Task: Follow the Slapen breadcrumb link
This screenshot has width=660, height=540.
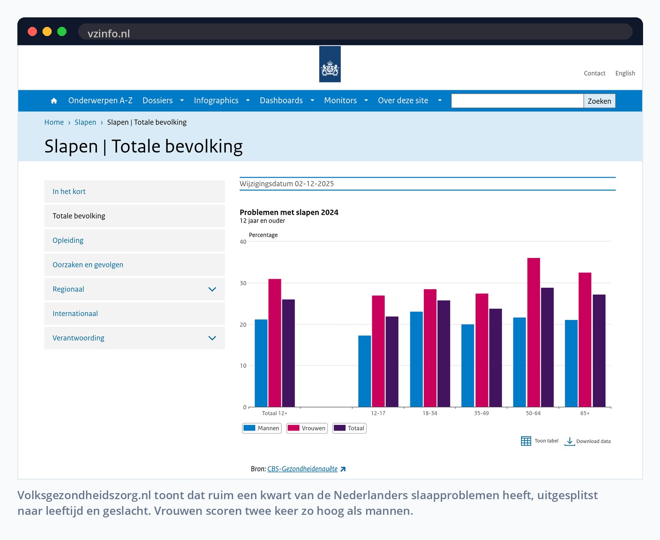Action: point(86,122)
